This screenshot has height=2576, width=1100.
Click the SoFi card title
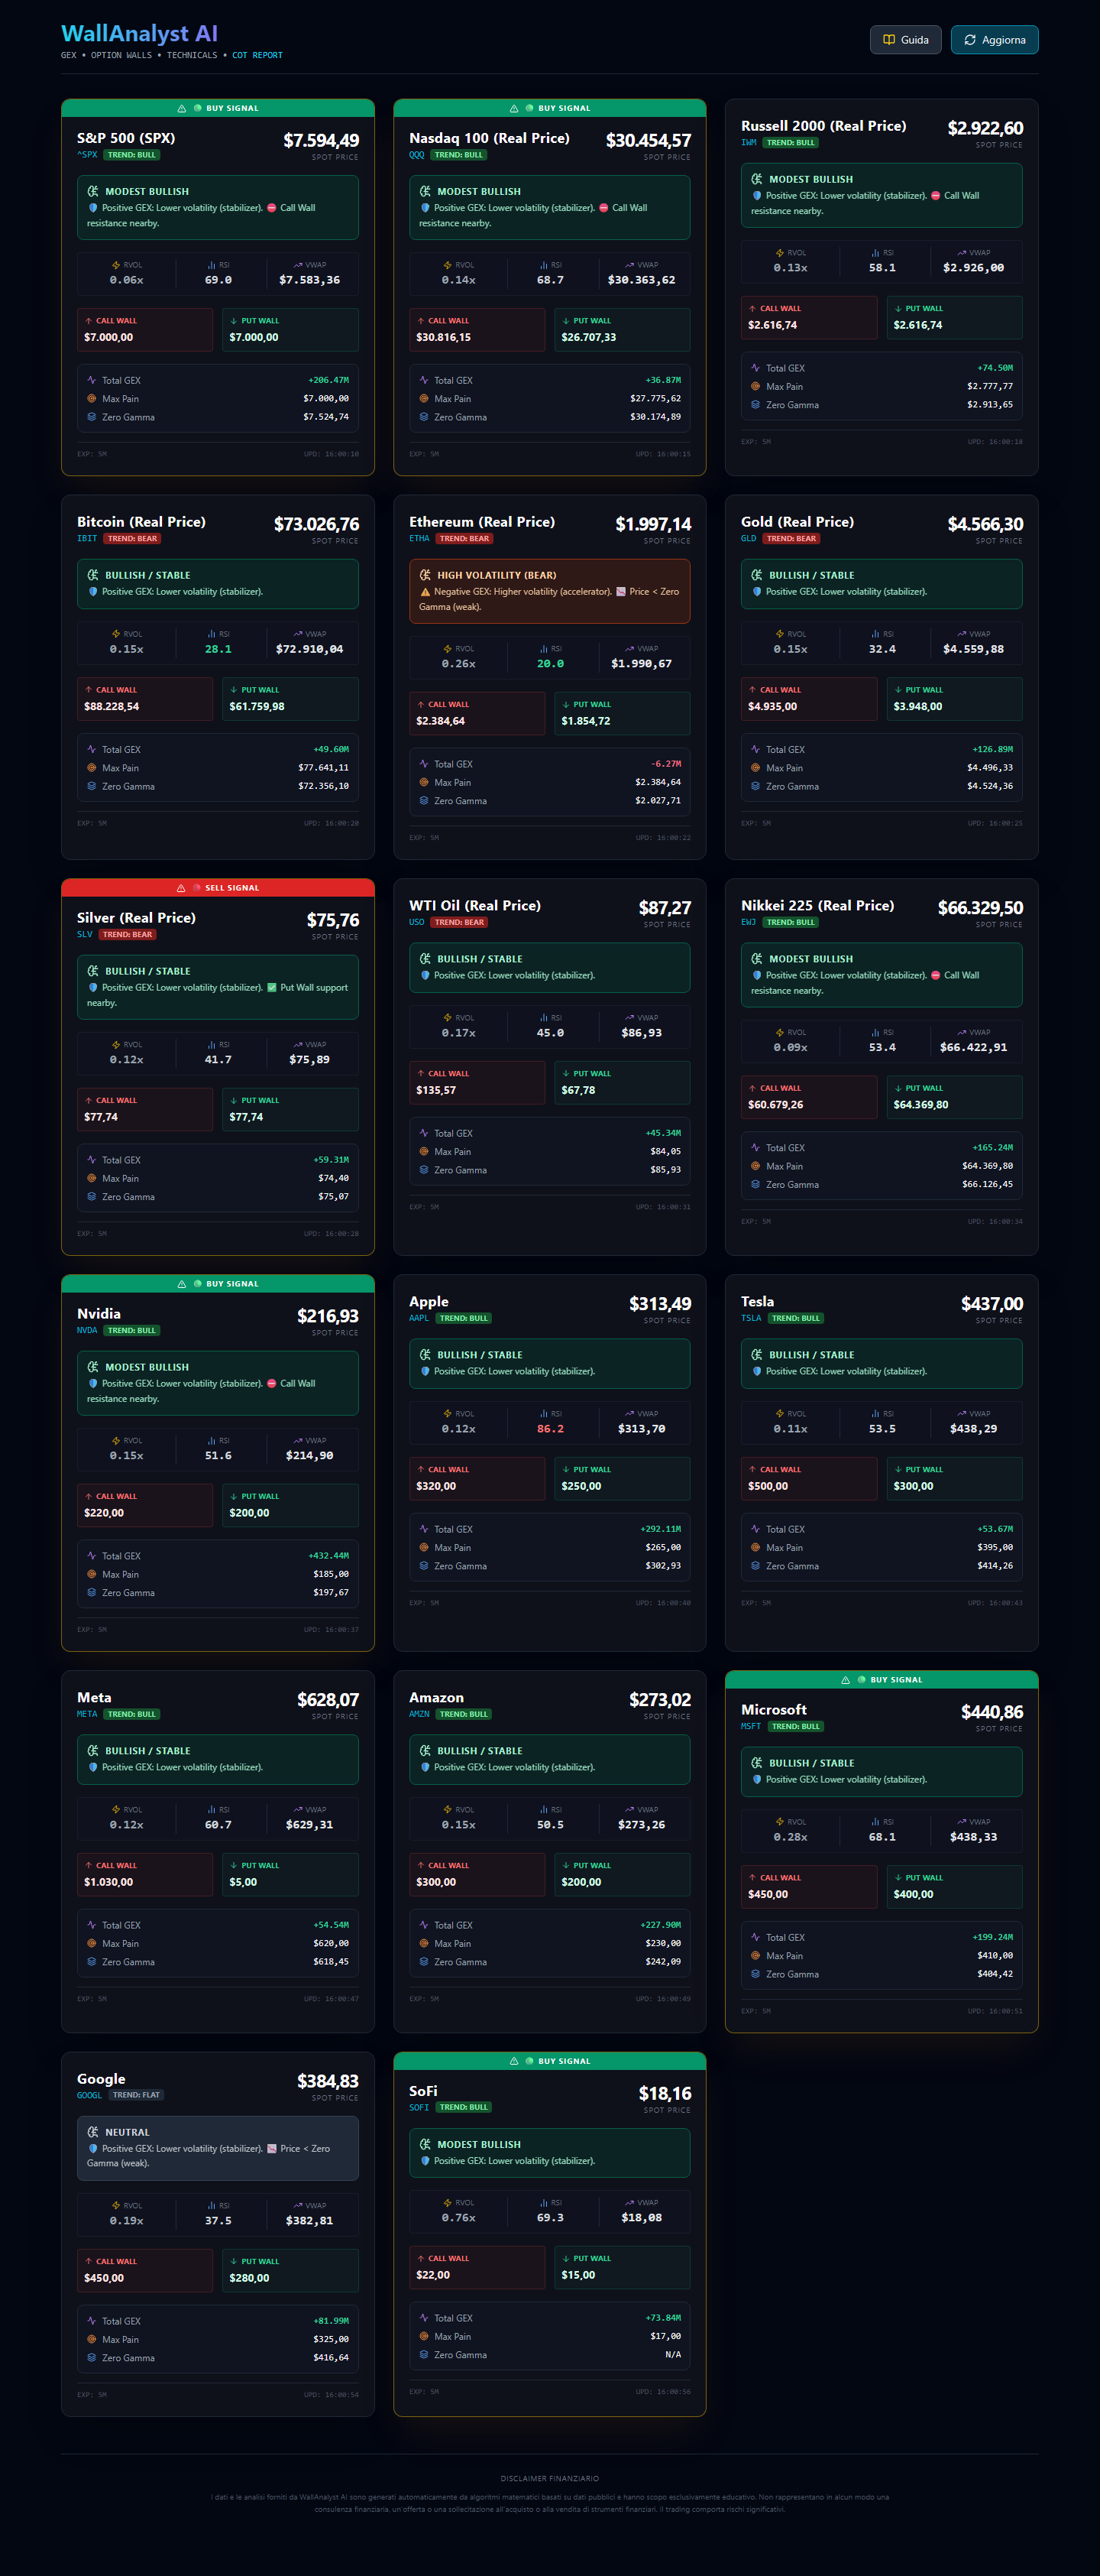coord(424,2091)
